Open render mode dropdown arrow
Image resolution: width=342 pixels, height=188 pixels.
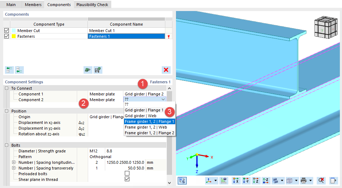(x=282, y=181)
